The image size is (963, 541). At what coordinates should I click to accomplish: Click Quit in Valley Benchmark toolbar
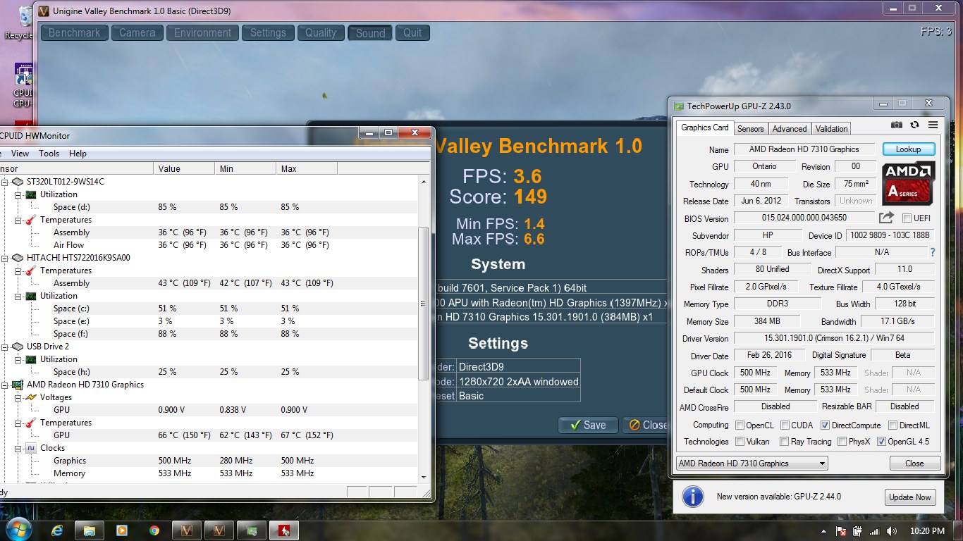[412, 32]
